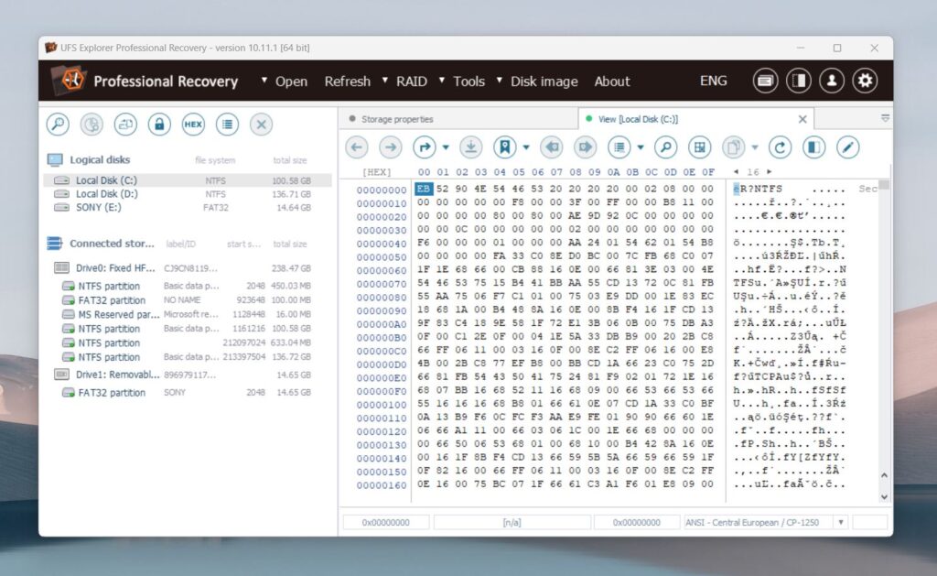The width and height of the screenshot is (937, 576).
Task: Open application settings via the gear button
Action: coord(865,81)
